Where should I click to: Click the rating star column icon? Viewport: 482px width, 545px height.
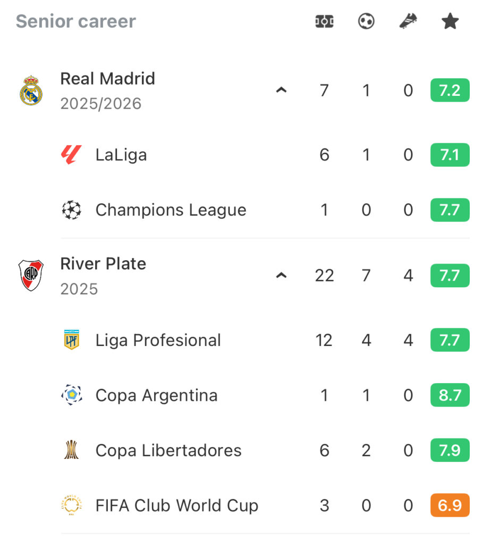click(450, 22)
